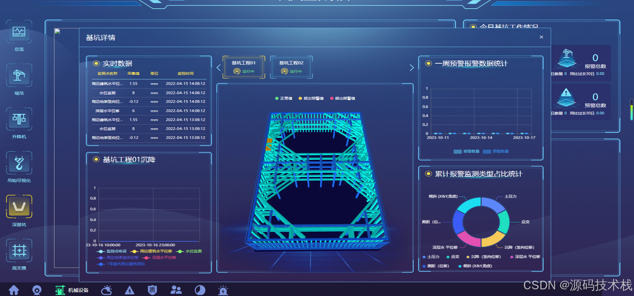The width and height of the screenshot is (634, 296).
Task: Click the 预警总数 warning triangle icon
Action: pyautogui.click(x=566, y=98)
